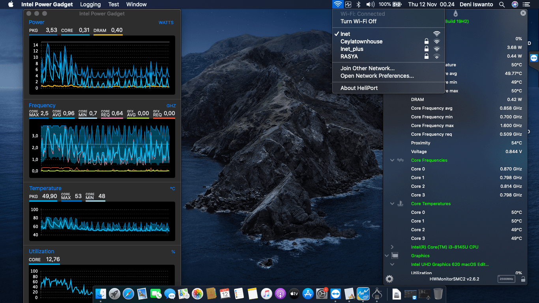This screenshot has height=303, width=539.
Task: Toggle the HWMonitorSMC2 lock icon
Action: [523, 279]
